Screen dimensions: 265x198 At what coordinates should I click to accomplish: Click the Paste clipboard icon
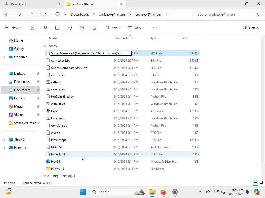57,28
